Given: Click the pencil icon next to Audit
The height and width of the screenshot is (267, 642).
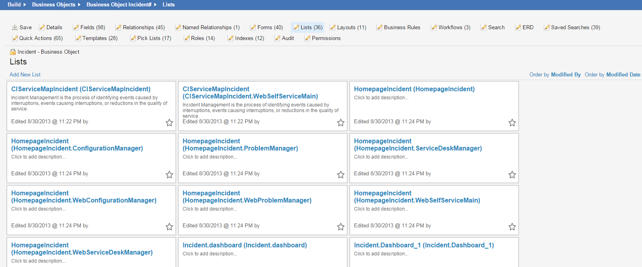Looking at the screenshot, I should click(277, 38).
